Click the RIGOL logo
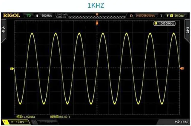 [x=11, y=15]
